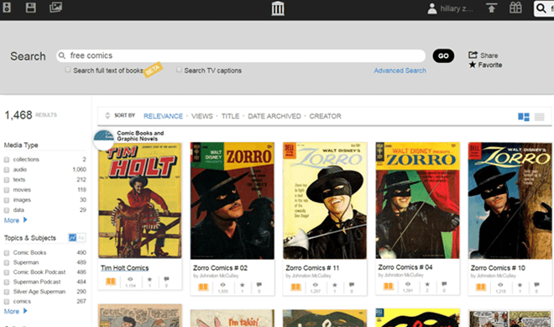Open Tim Holt Comics title link

point(124,268)
